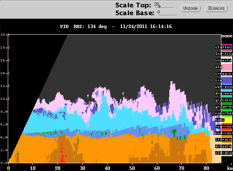Viewport: 233px width, 171px height.
Task: Click the 'lt-rain' legend label
Action: tap(223, 140)
